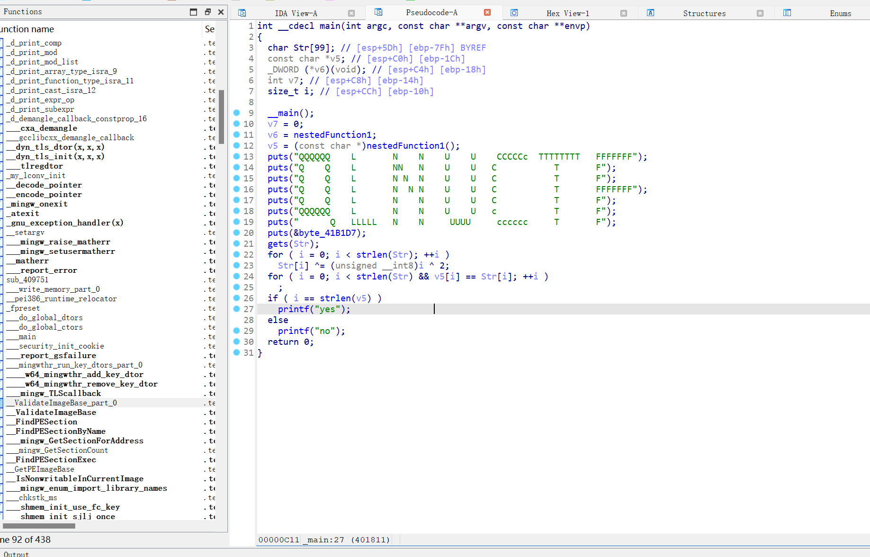Click the Hex View-1 tab icon
The height and width of the screenshot is (557, 870).
514,13
